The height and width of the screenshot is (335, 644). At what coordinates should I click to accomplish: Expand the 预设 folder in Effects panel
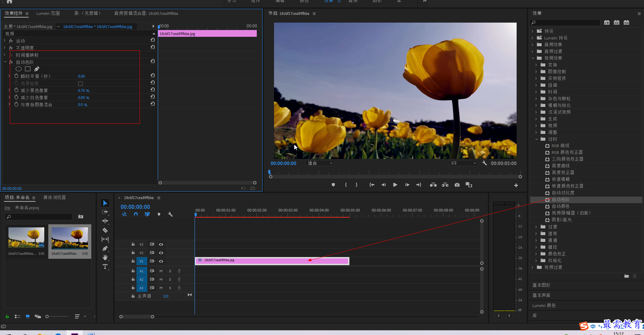(x=532, y=31)
